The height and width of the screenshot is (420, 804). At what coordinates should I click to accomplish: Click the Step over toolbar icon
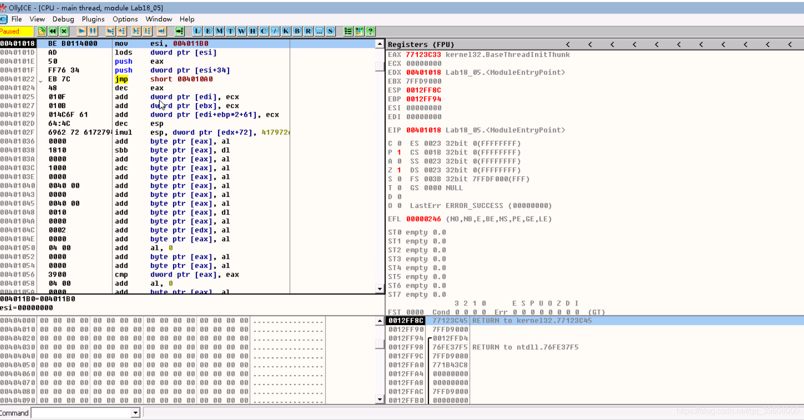tap(122, 31)
